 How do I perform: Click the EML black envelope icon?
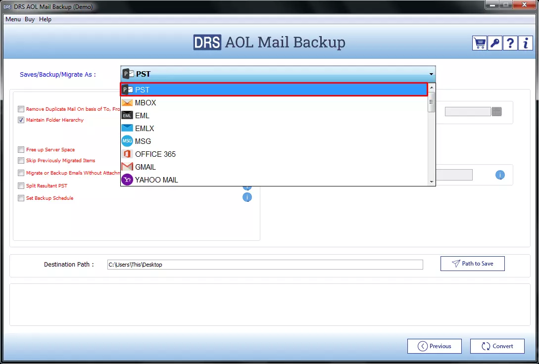127,116
